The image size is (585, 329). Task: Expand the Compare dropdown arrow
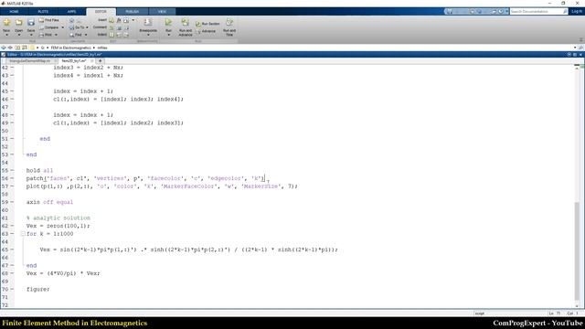tap(63, 27)
